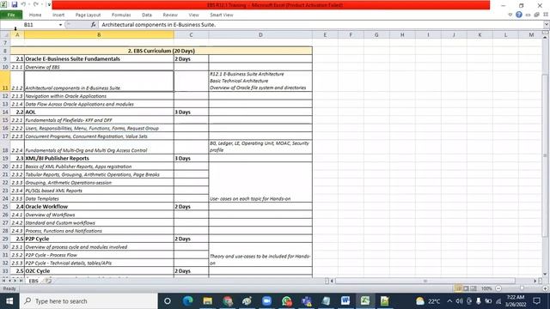Click the formula bar text field
Image resolution: width=550 pixels, height=309 pixels.
321,25
